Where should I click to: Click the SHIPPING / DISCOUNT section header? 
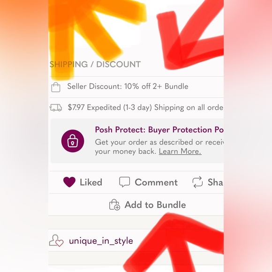click(x=95, y=64)
